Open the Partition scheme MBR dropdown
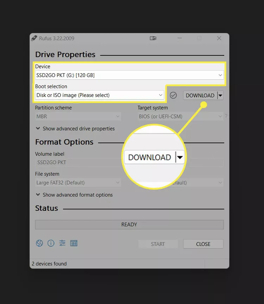Image resolution: width=264 pixels, height=304 pixels. (78, 116)
